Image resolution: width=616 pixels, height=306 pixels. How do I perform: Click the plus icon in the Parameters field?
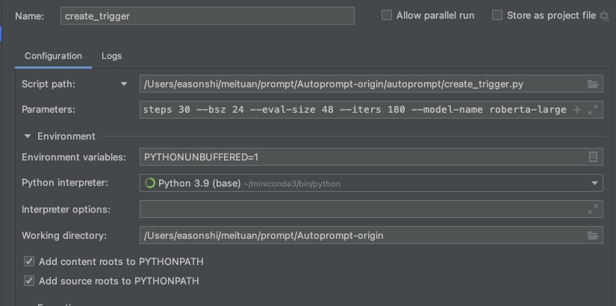[x=576, y=110]
